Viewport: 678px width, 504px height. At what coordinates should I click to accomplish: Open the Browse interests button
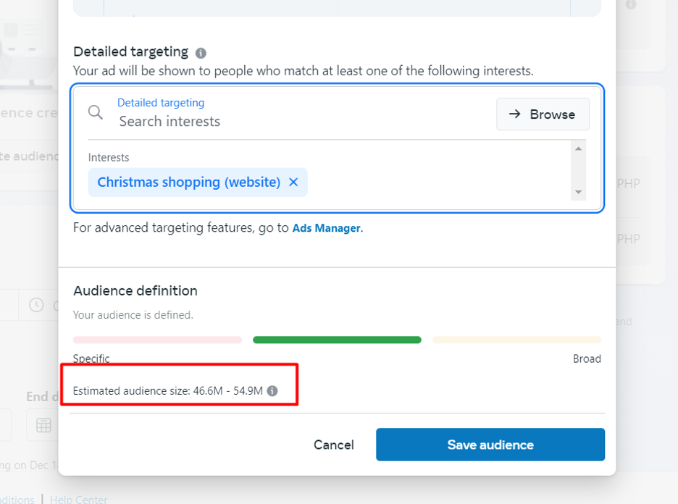[x=543, y=114]
